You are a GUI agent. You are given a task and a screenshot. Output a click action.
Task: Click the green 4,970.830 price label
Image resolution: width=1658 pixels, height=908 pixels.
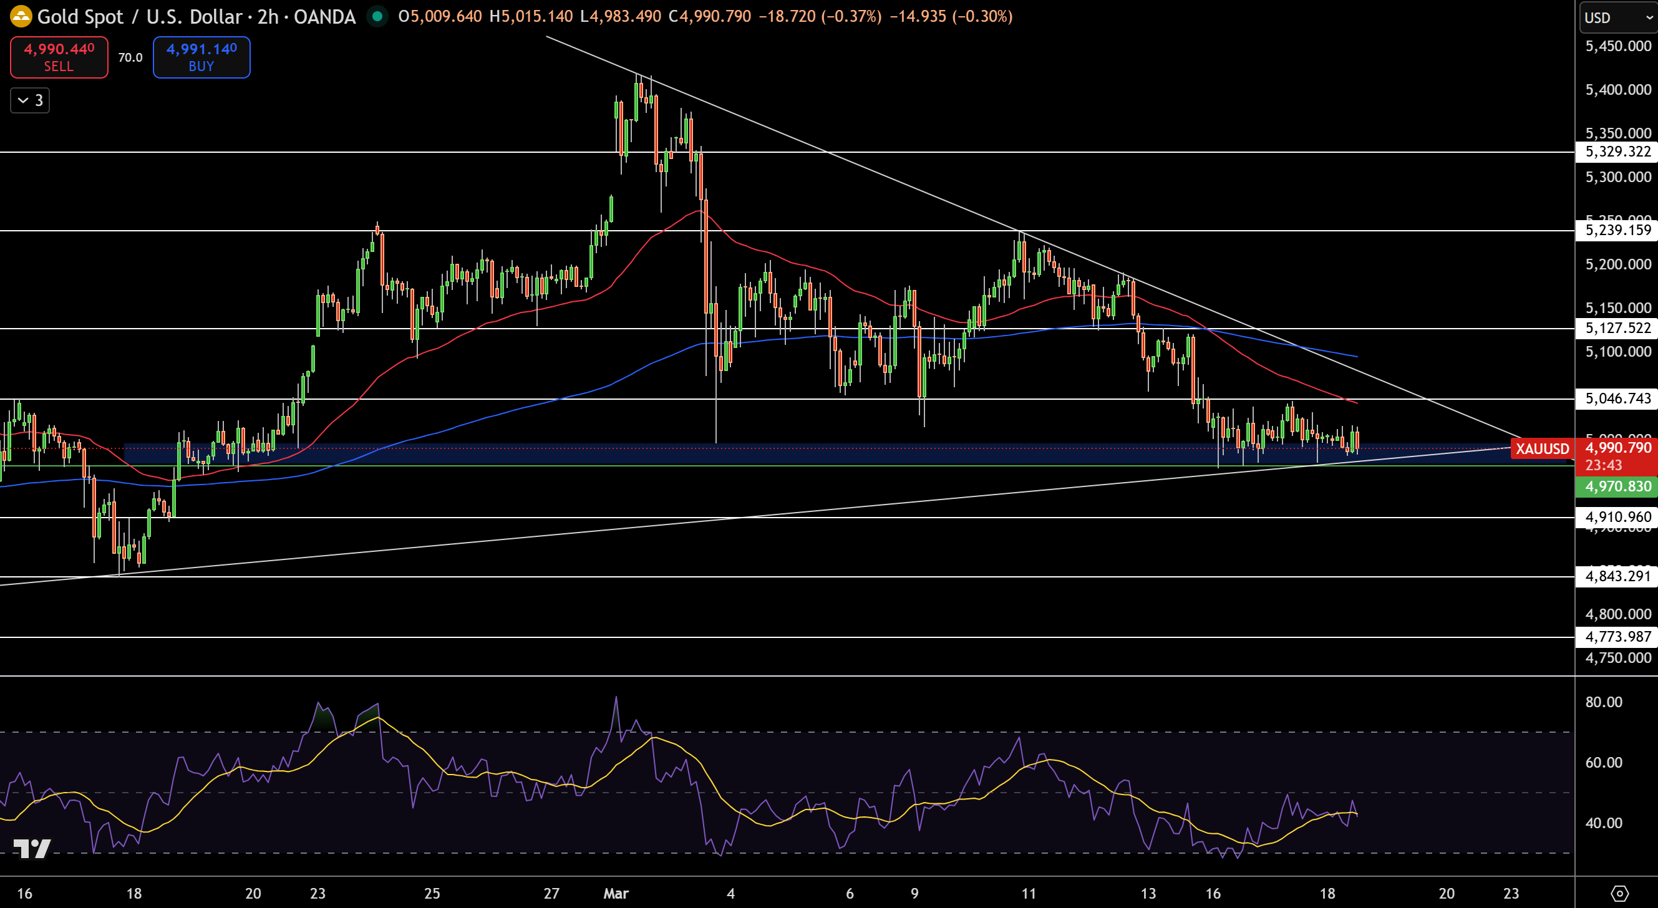(x=1617, y=486)
